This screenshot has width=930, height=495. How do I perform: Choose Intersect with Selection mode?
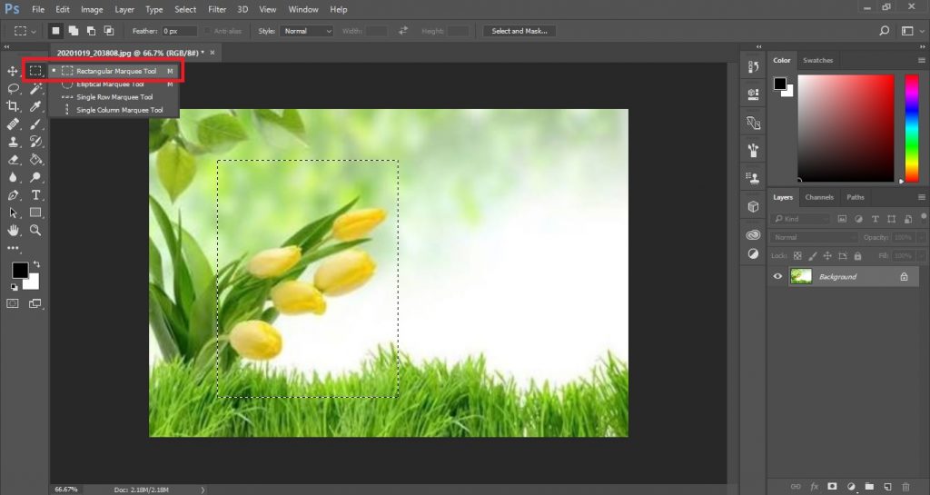point(109,31)
